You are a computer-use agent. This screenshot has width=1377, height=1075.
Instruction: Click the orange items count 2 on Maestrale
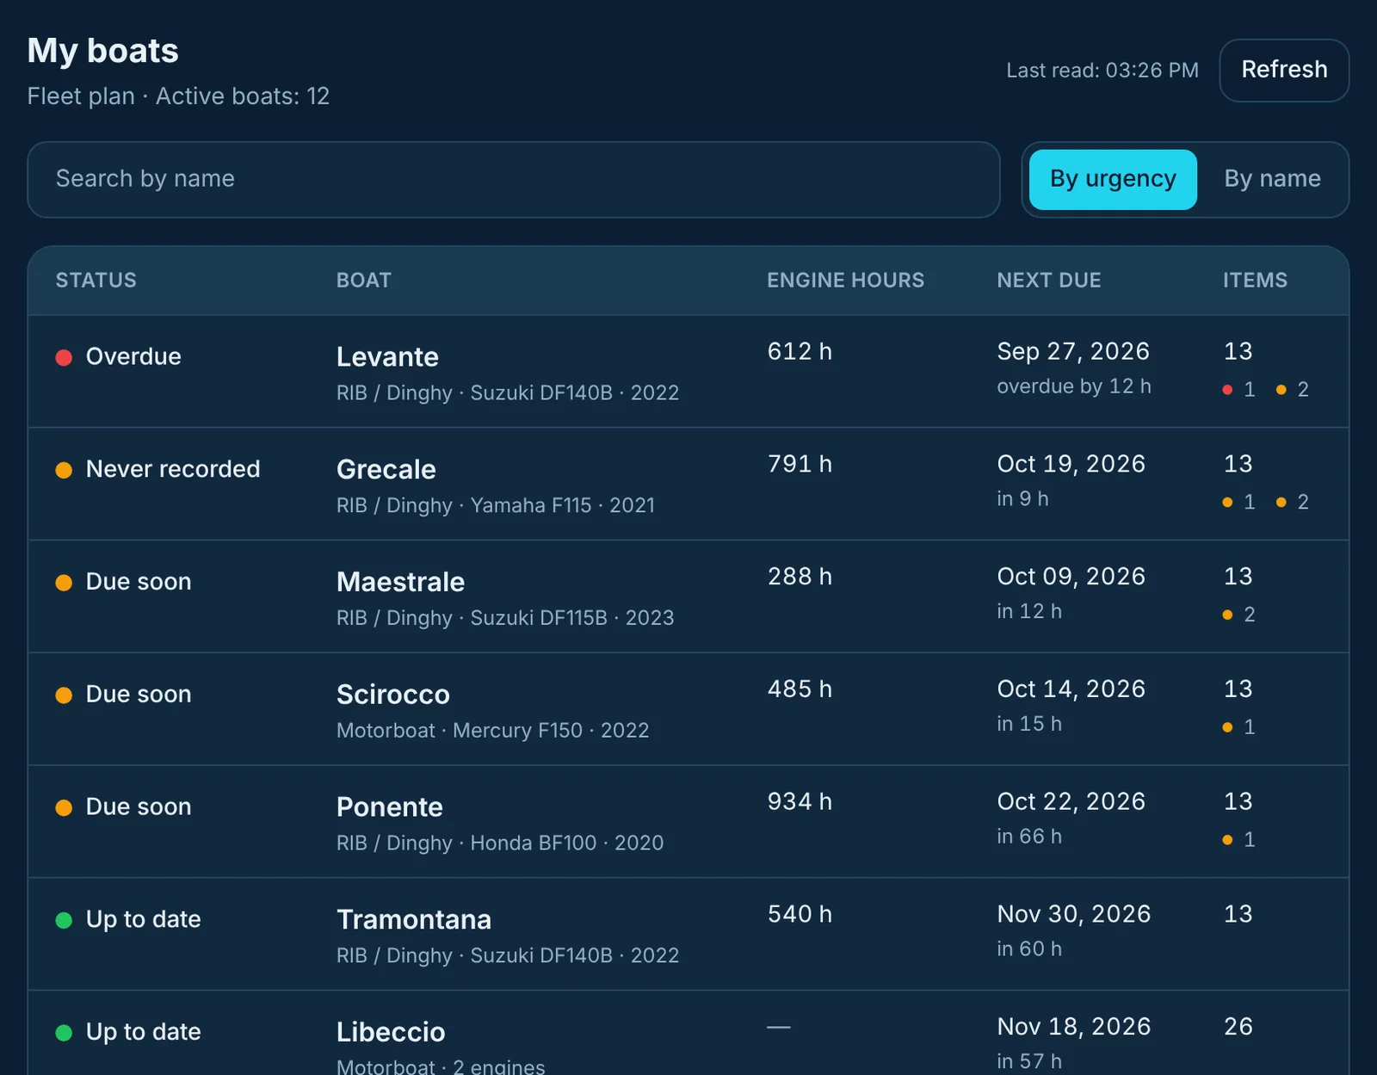[x=1239, y=615]
